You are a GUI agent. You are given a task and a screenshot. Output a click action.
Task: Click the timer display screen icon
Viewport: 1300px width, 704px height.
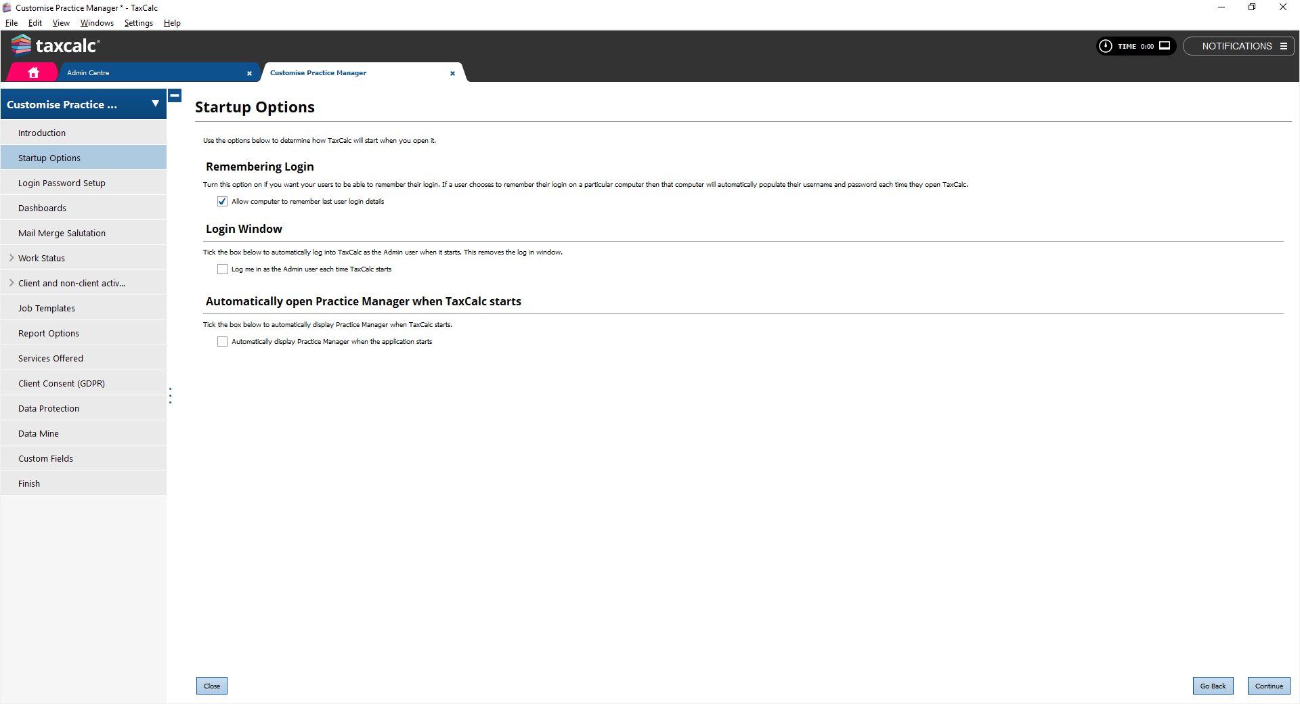[x=1165, y=46]
